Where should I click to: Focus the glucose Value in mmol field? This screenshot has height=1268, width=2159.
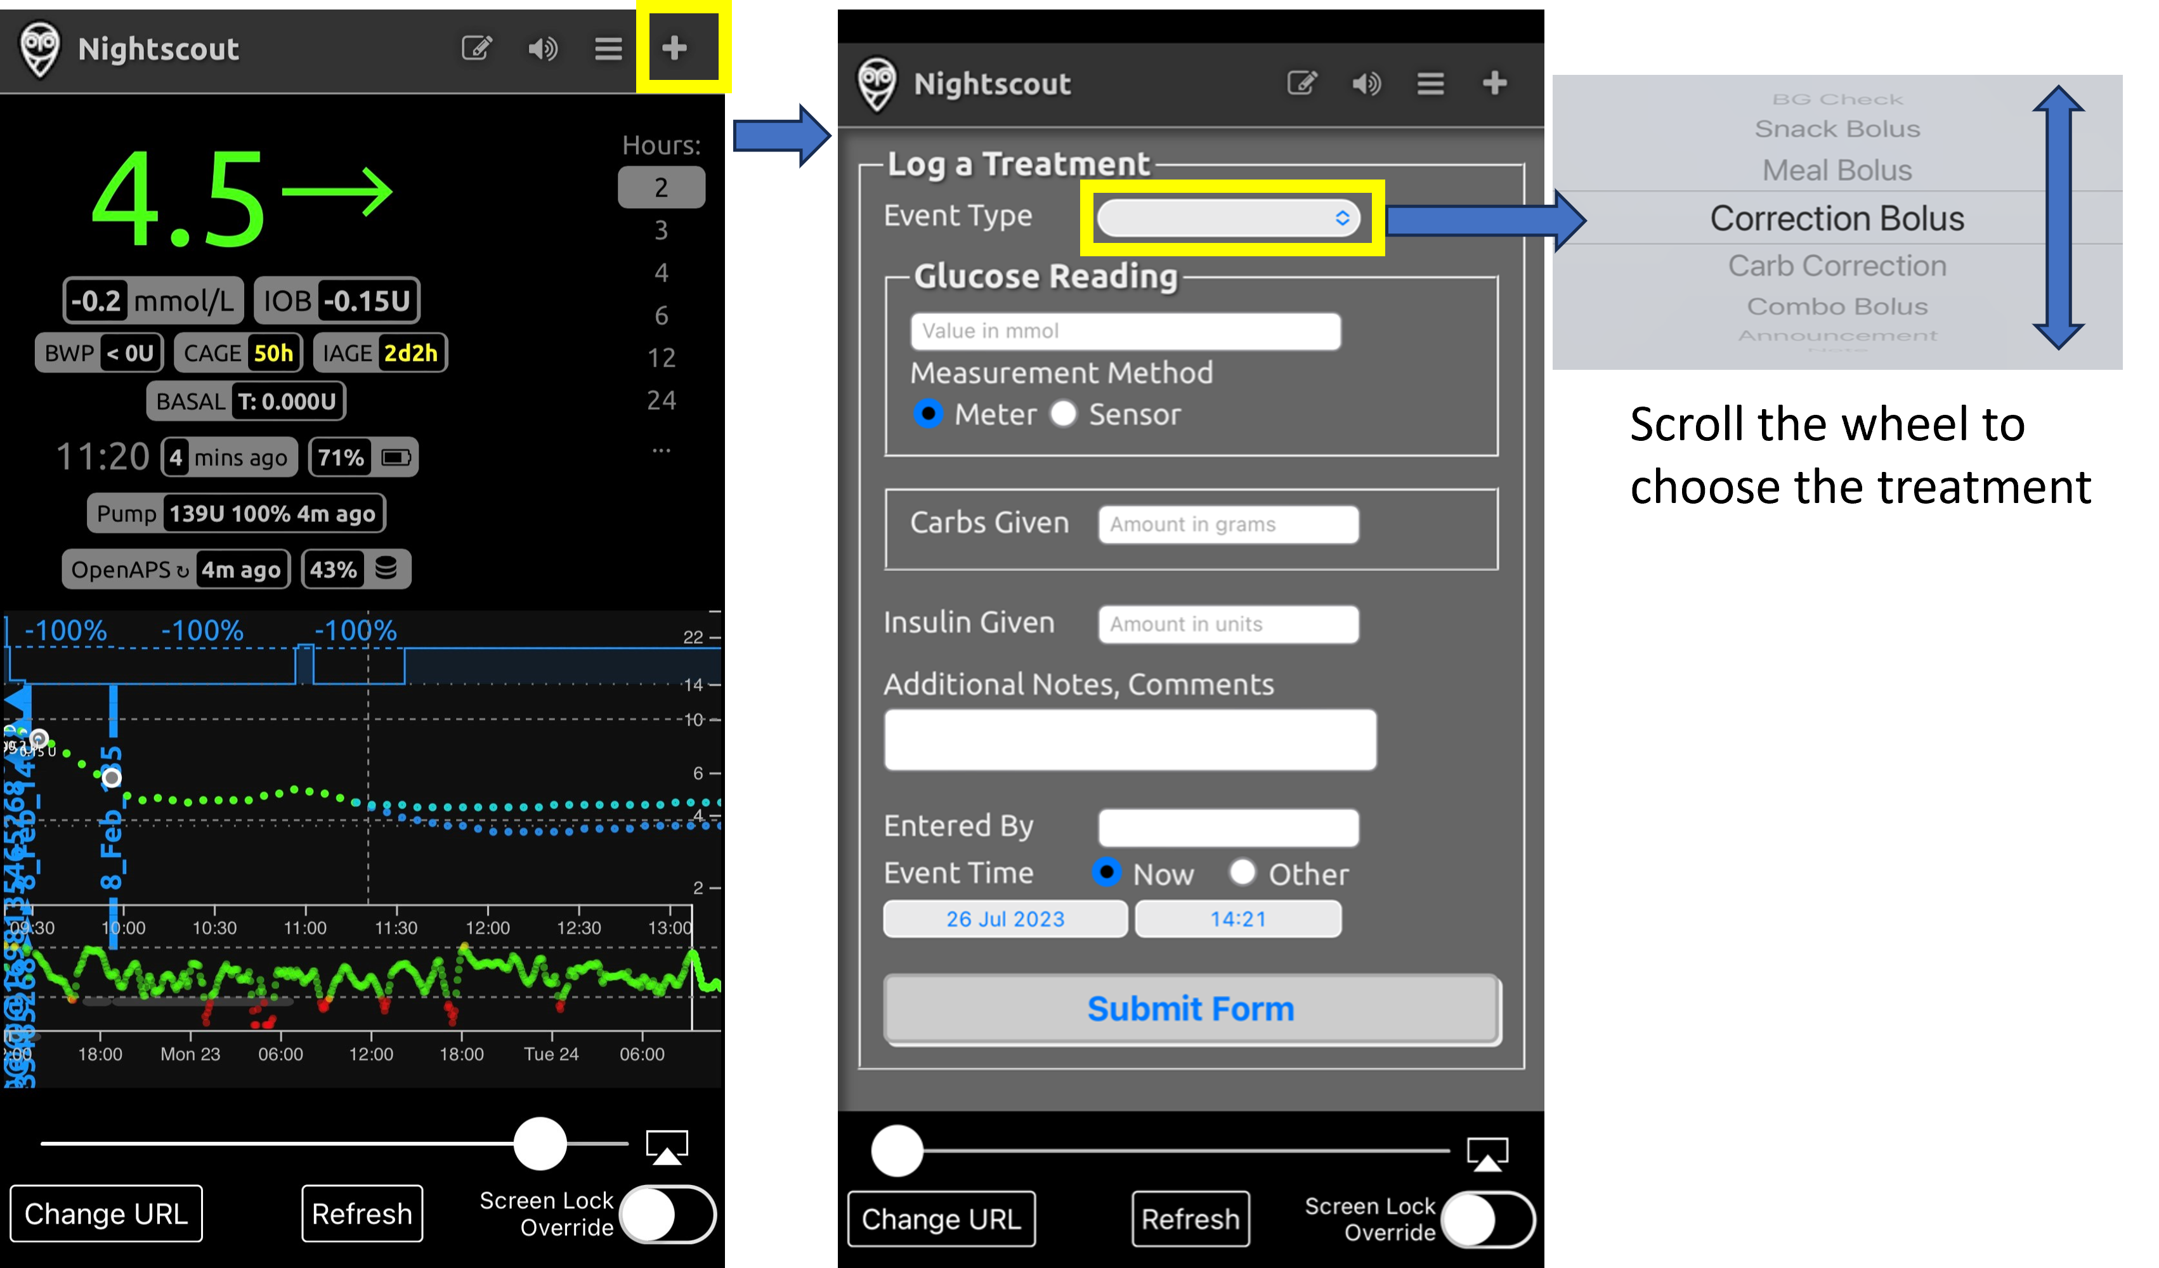tap(1125, 332)
